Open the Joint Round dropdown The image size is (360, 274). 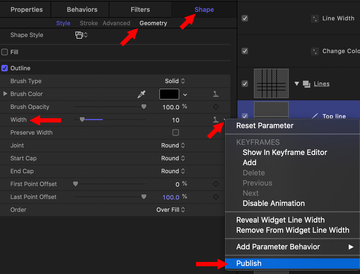coord(173,145)
